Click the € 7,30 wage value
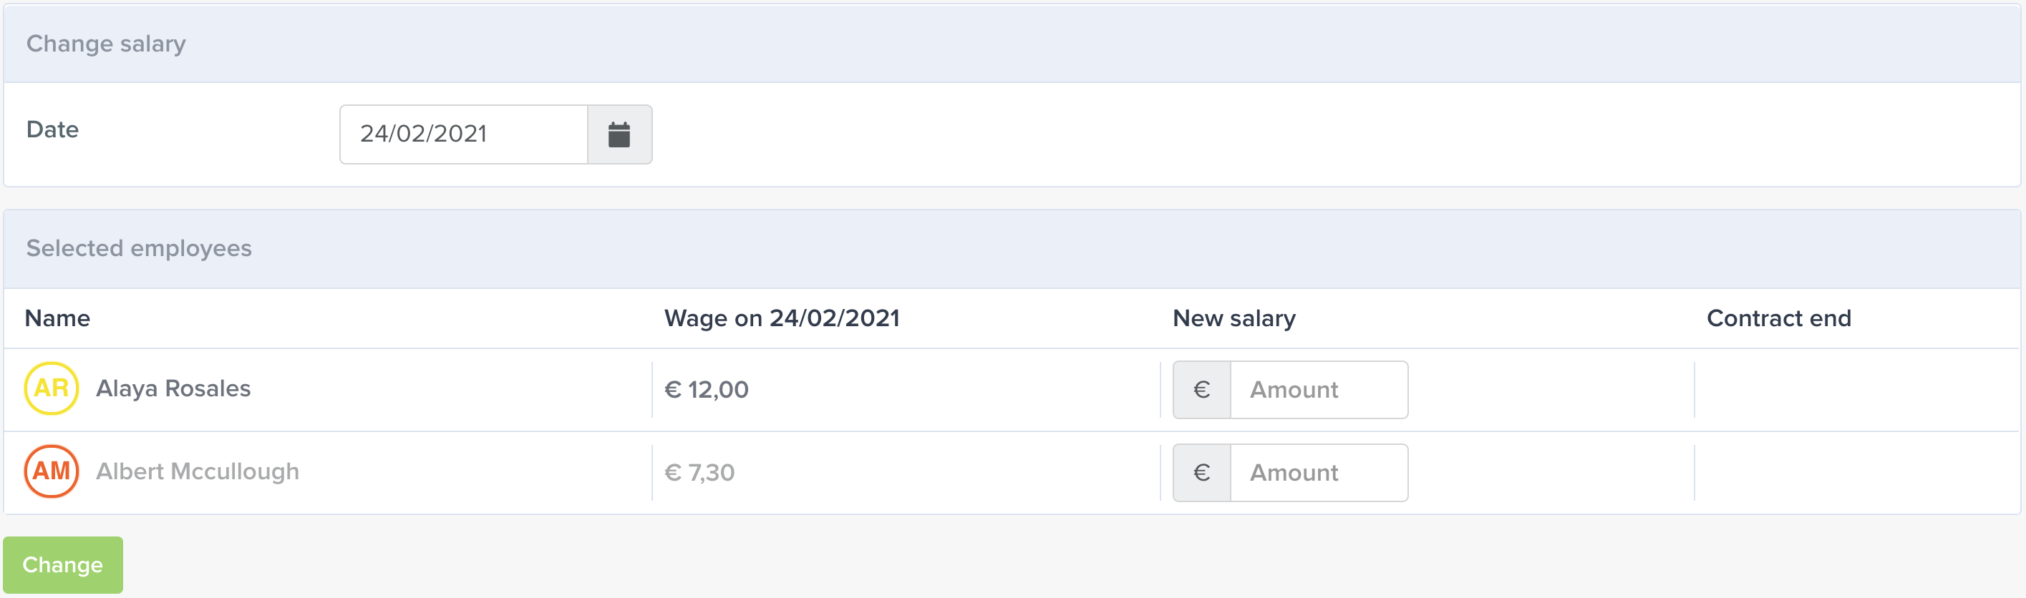2026x598 pixels. pyautogui.click(x=699, y=473)
